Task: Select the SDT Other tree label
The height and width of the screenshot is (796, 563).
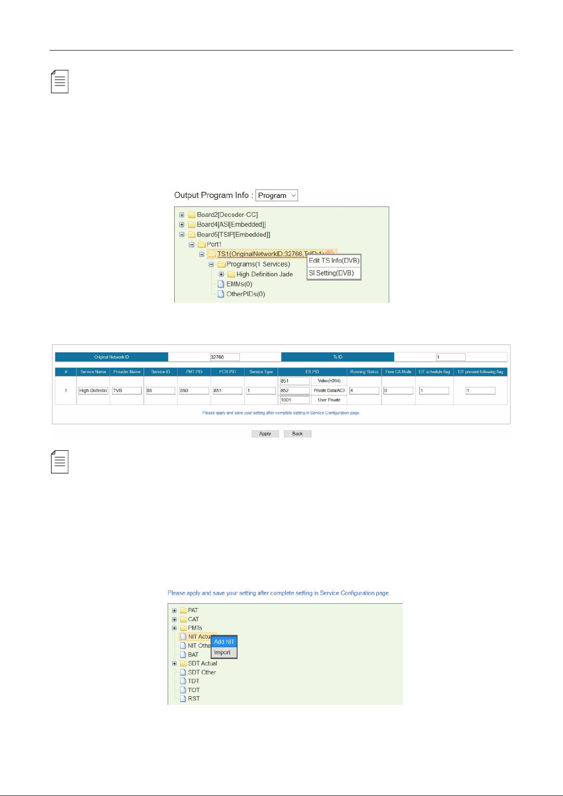Action: coord(202,672)
